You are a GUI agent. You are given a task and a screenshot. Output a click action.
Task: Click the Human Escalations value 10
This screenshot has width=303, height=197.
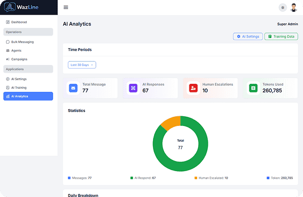(x=205, y=90)
